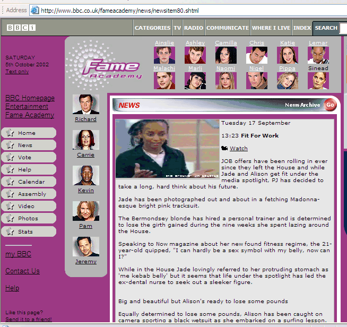Click the Internet Explorer page icon in address bar
This screenshot has width=347, height=327.
point(34,10)
